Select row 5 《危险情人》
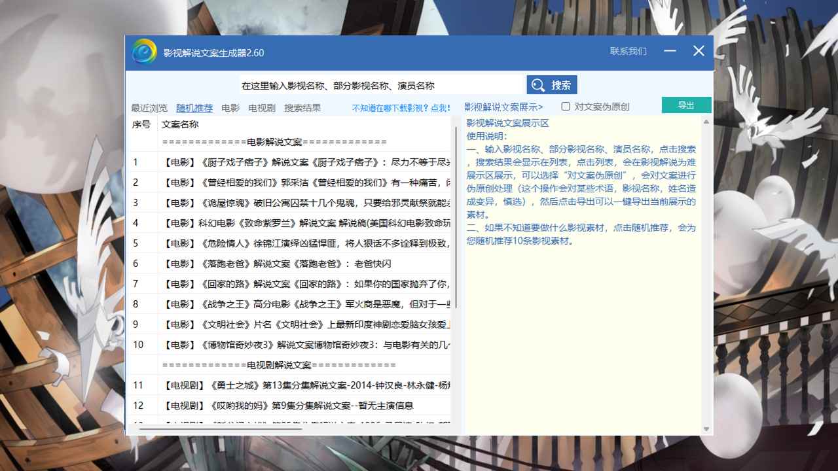 (289, 243)
